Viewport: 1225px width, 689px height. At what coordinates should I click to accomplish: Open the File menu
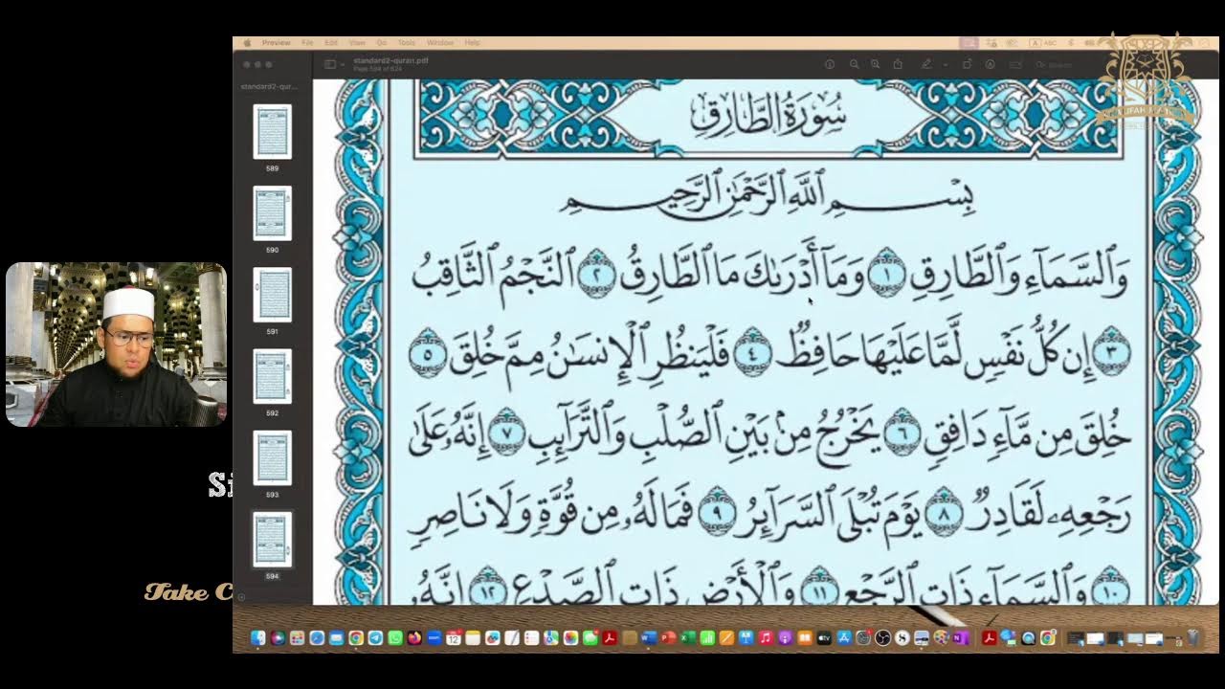[307, 42]
